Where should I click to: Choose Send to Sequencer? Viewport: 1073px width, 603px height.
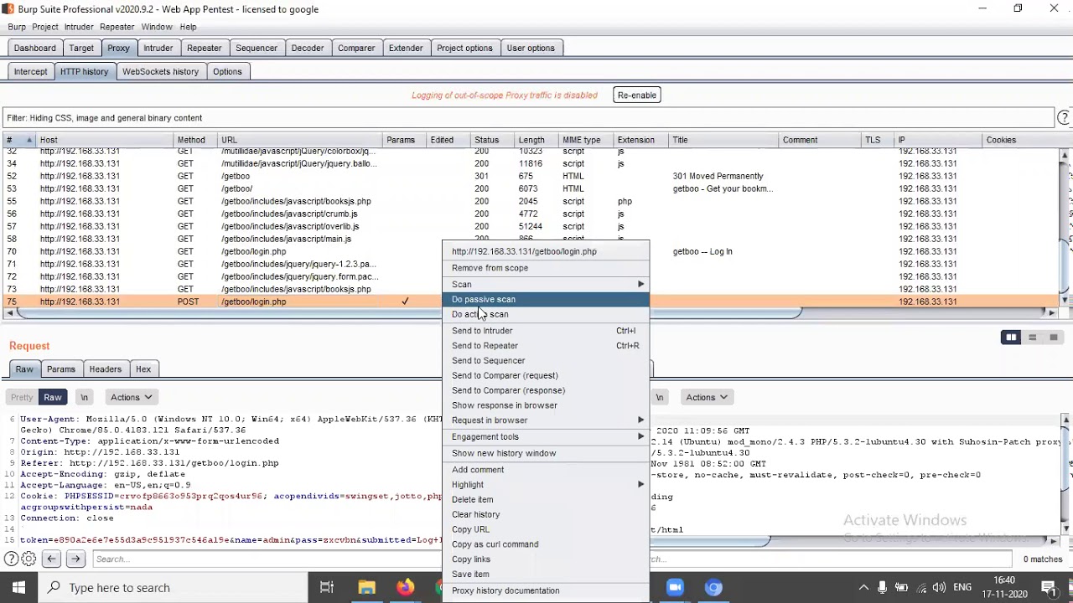point(546,361)
